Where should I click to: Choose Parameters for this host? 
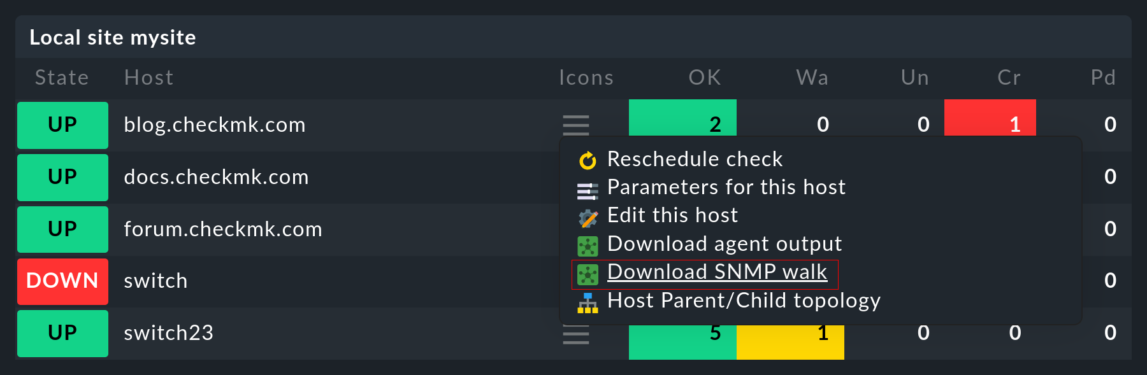click(726, 187)
